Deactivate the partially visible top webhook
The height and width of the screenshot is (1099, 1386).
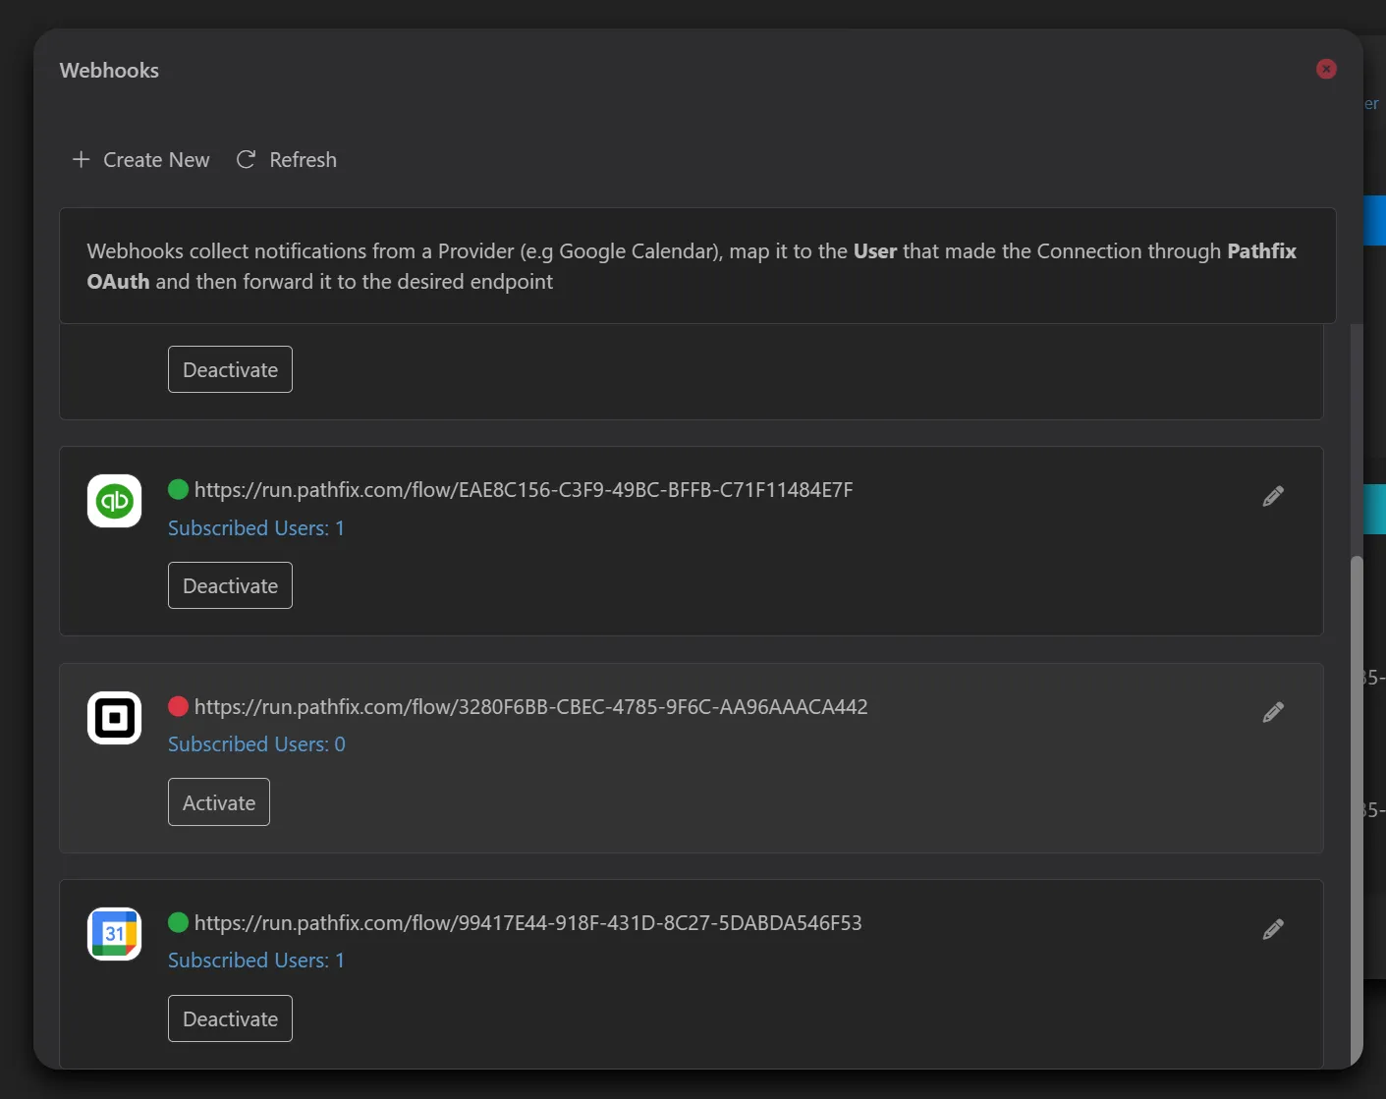(230, 369)
